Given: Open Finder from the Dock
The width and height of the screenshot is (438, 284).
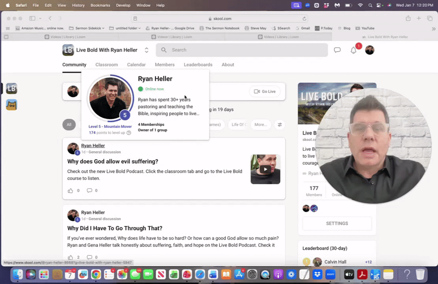Looking at the screenshot, I should (x=18, y=275).
